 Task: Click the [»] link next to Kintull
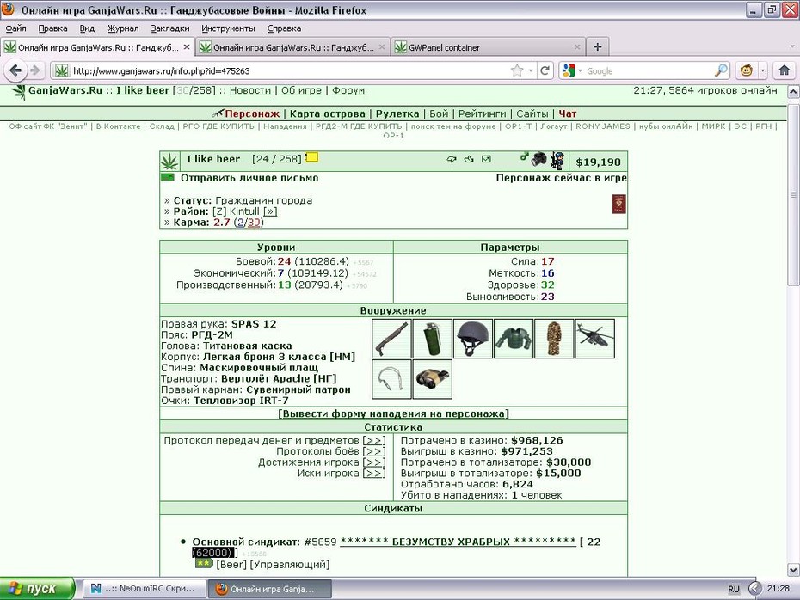pos(270,211)
